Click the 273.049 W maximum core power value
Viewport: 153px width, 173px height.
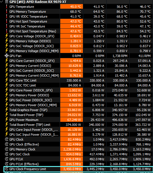point(120,90)
